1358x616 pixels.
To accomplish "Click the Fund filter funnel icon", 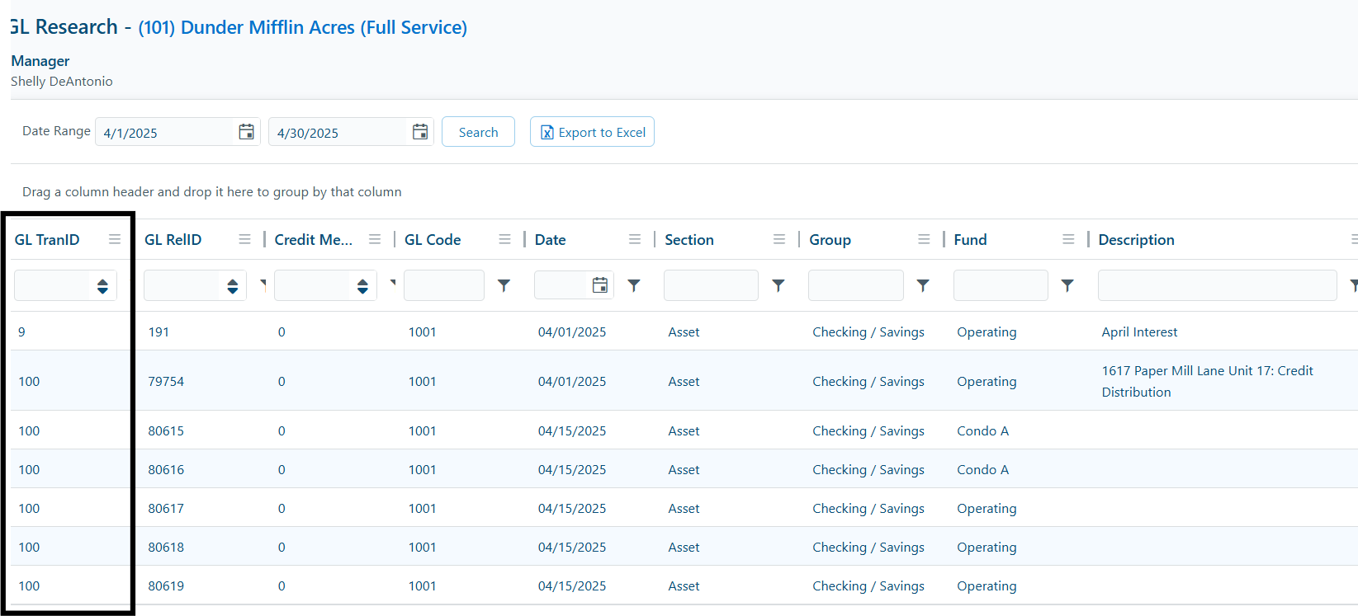I will pos(1067,285).
